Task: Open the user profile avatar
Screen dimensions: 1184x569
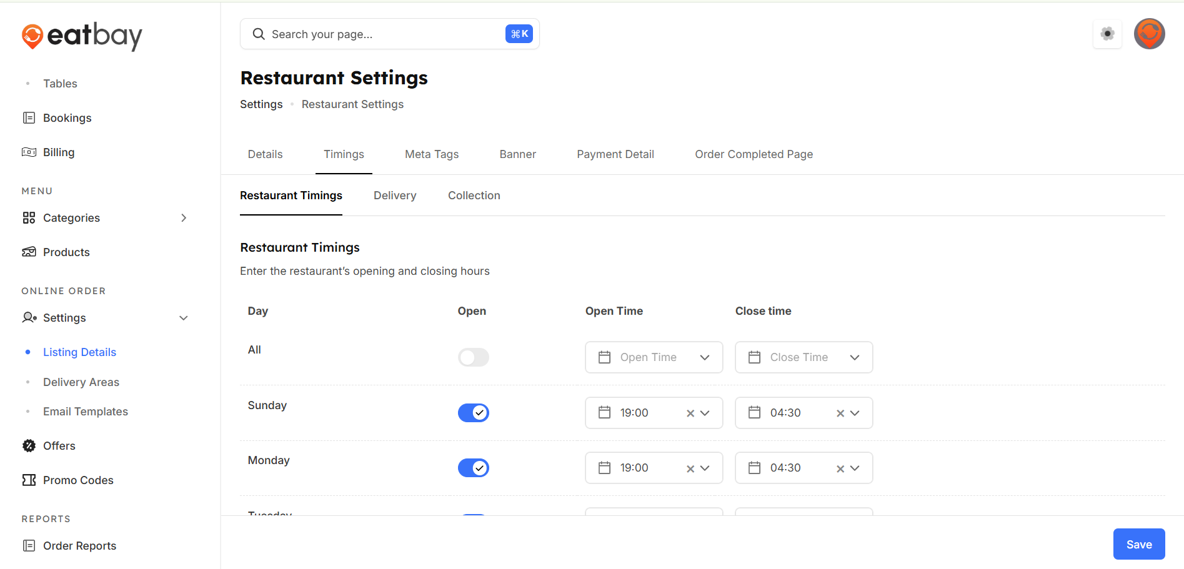Action: pos(1149,34)
